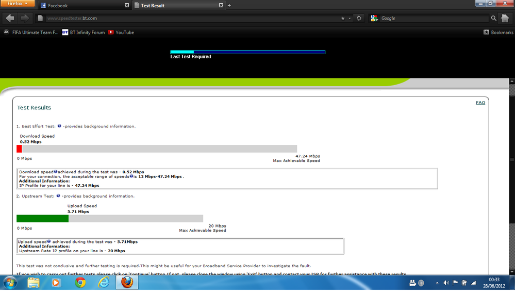
Task: Launch Internet Explorer from taskbar
Action: click(104, 283)
